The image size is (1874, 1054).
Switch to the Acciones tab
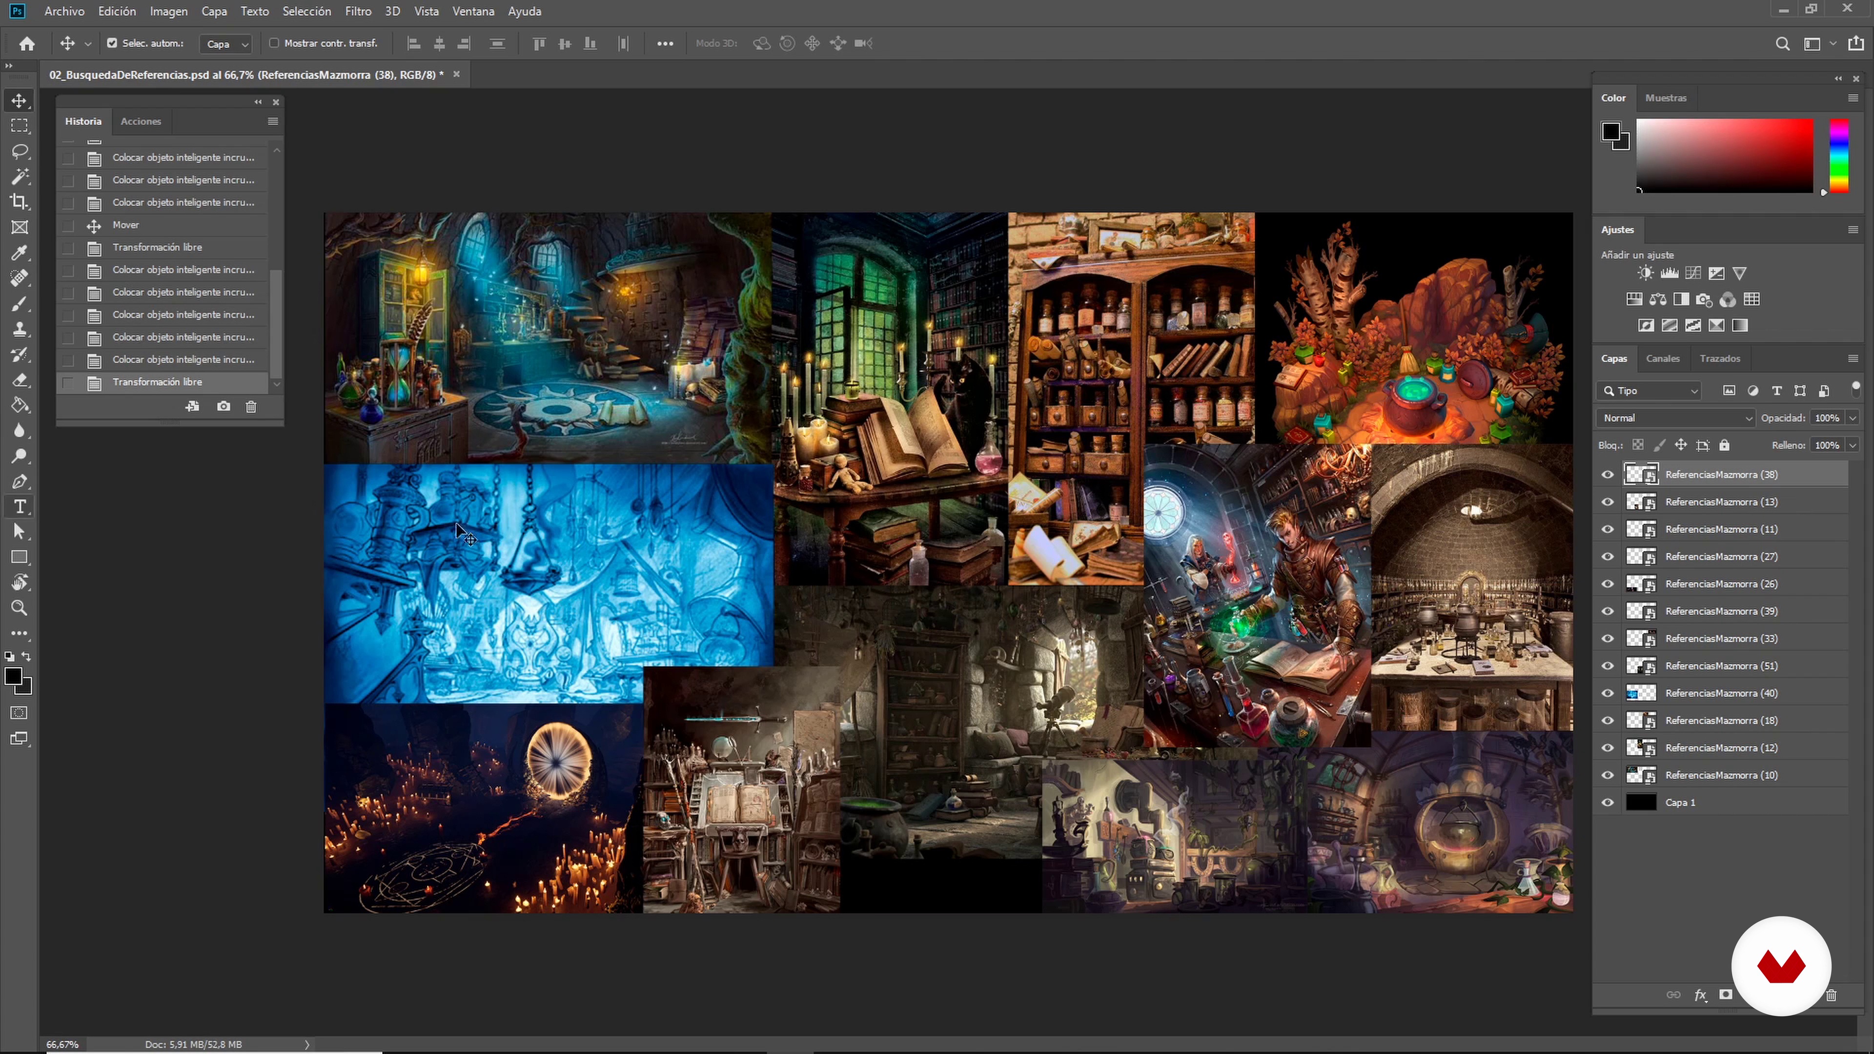coord(141,122)
